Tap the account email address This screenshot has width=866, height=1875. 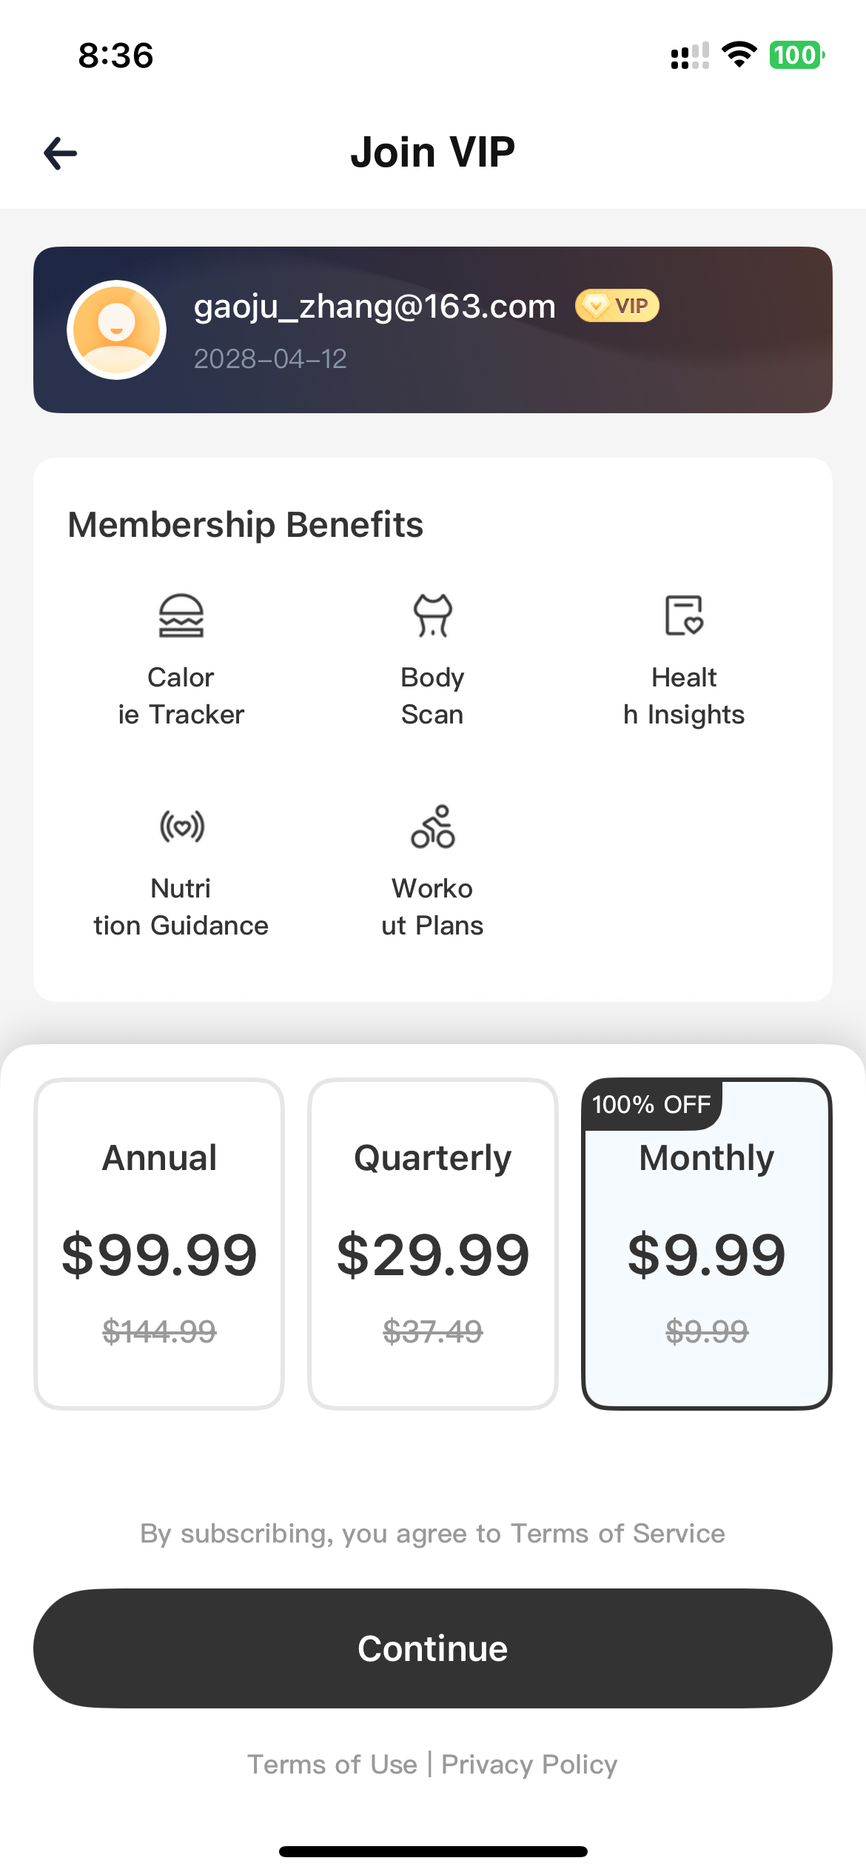click(x=375, y=306)
